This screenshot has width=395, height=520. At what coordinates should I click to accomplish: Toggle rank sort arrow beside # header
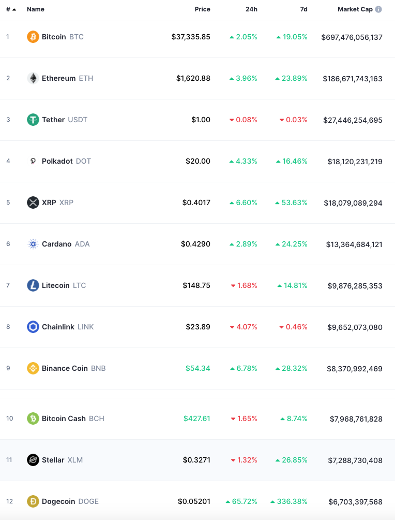click(x=14, y=10)
